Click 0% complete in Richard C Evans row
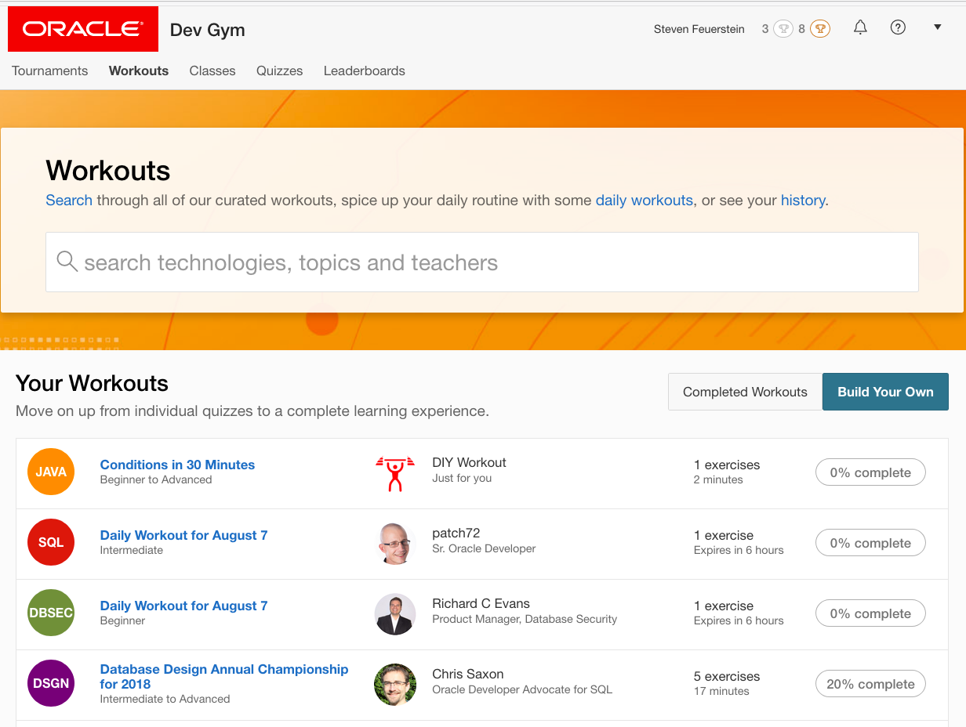This screenshot has height=727, width=966. pyautogui.click(x=870, y=613)
